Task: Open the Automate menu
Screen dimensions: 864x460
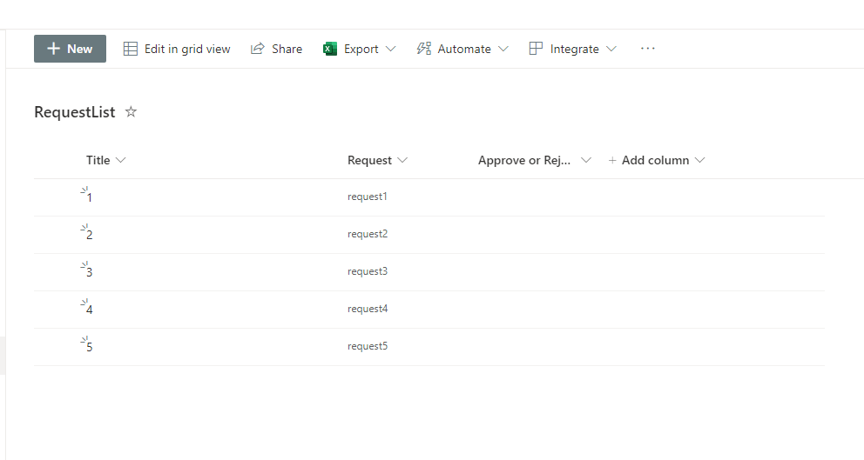Action: 462,49
